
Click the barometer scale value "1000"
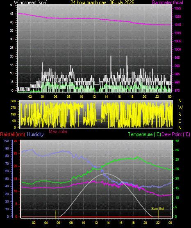177,49
